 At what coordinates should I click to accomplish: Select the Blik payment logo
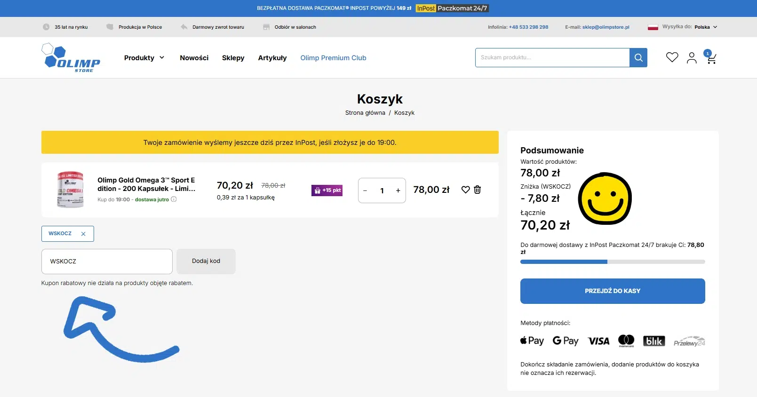coord(654,341)
